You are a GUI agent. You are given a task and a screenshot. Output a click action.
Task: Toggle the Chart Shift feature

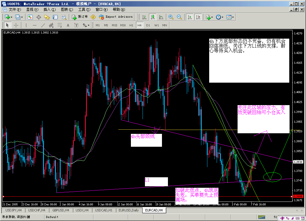(x=197, y=17)
